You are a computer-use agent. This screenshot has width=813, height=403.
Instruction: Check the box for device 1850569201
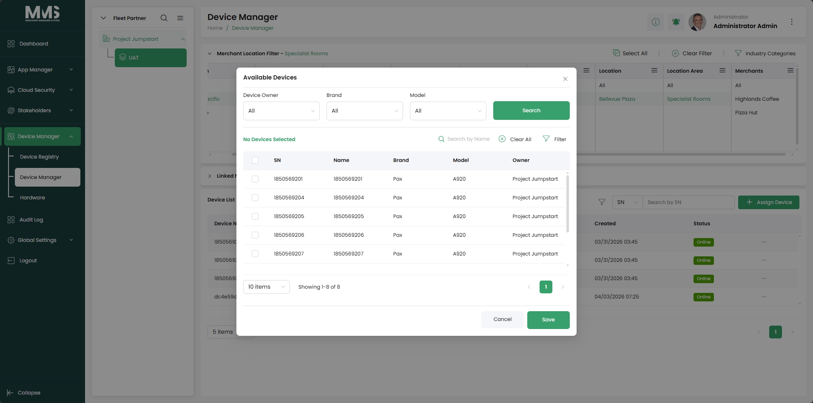(x=255, y=179)
